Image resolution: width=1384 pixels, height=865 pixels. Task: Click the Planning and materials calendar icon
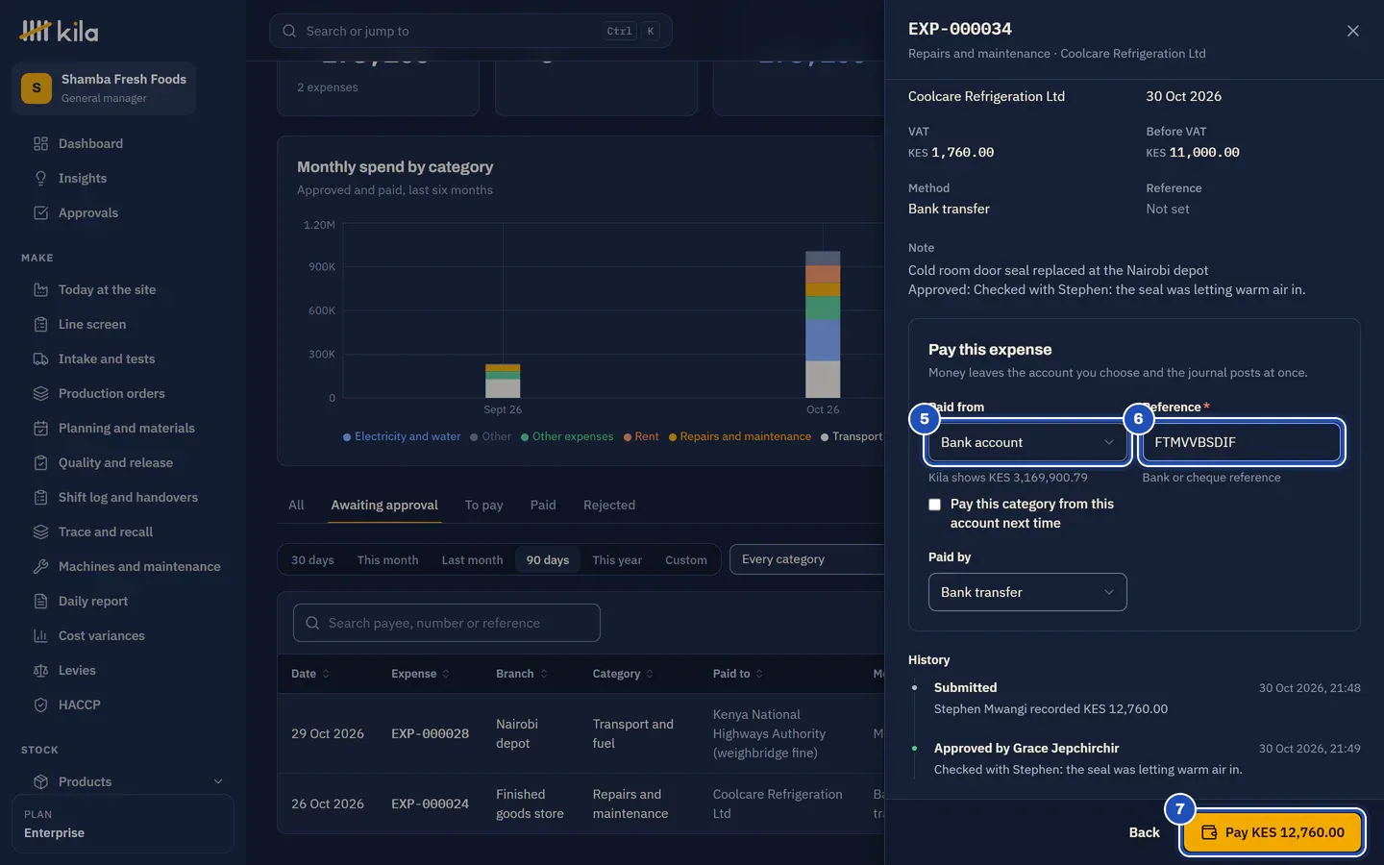coord(40,429)
